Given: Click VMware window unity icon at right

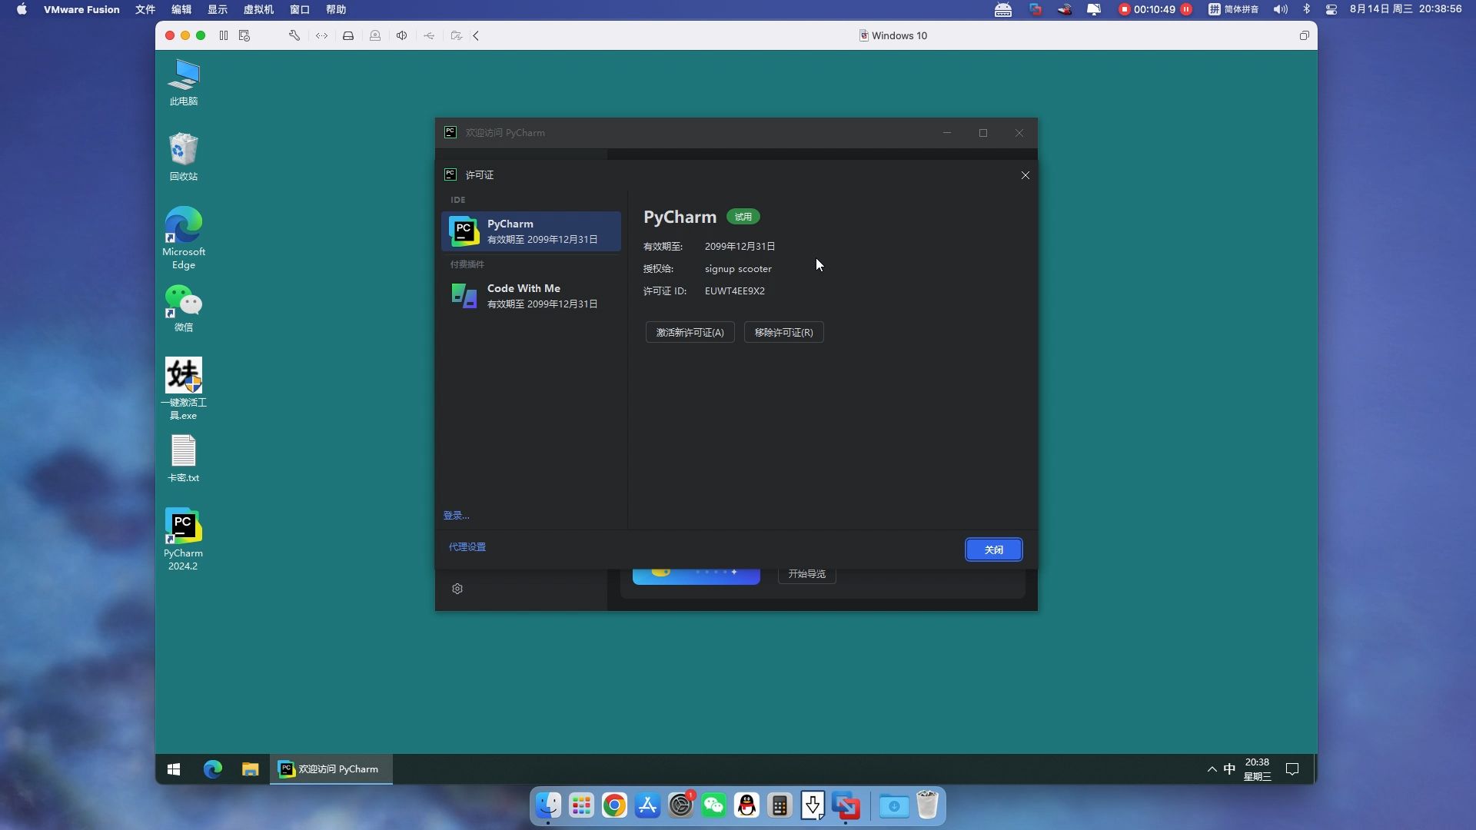Looking at the screenshot, I should (1304, 35).
